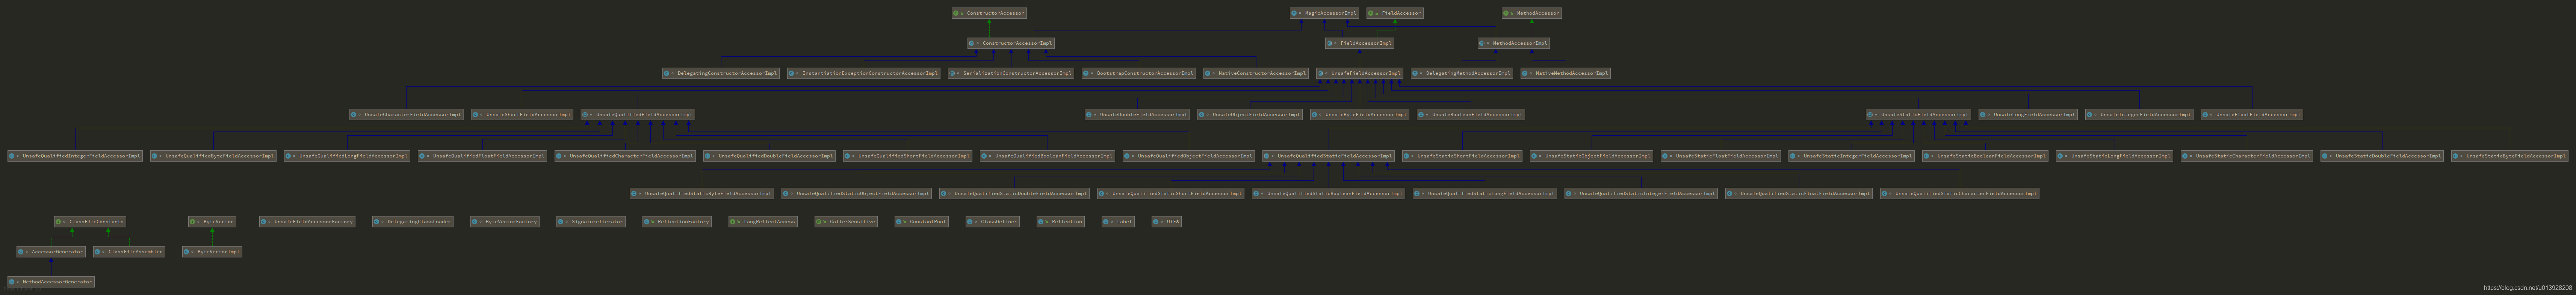Select UnsafeQualifiedStaticByteFieldAccessorImpl node
Viewport: 2576px width, 295px height.
701,193
